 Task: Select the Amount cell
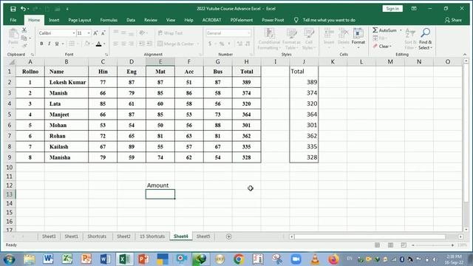pos(160,185)
